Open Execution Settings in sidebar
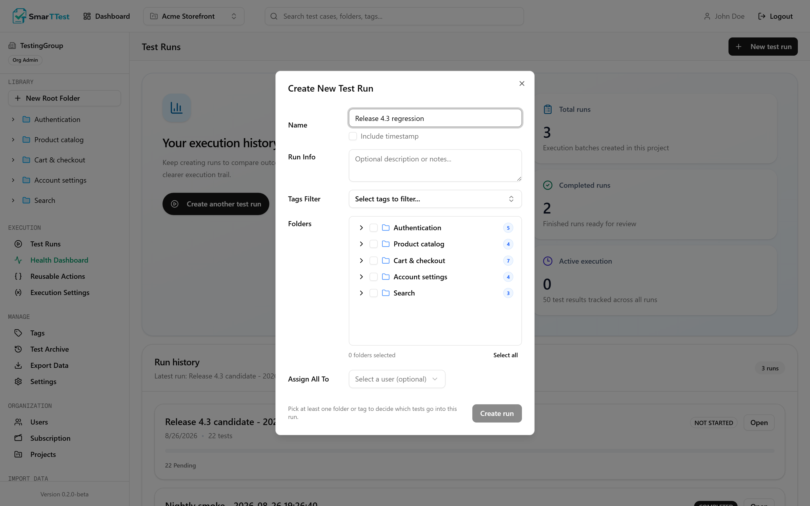The image size is (810, 506). pos(60,292)
